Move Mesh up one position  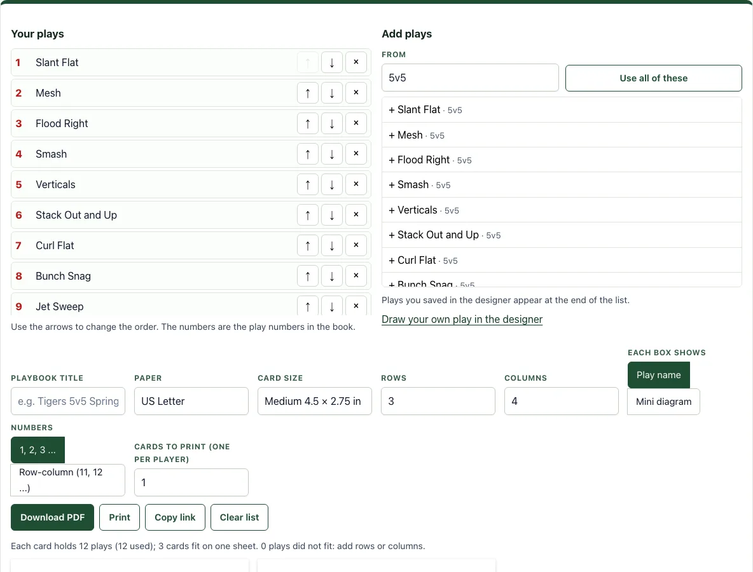(308, 93)
